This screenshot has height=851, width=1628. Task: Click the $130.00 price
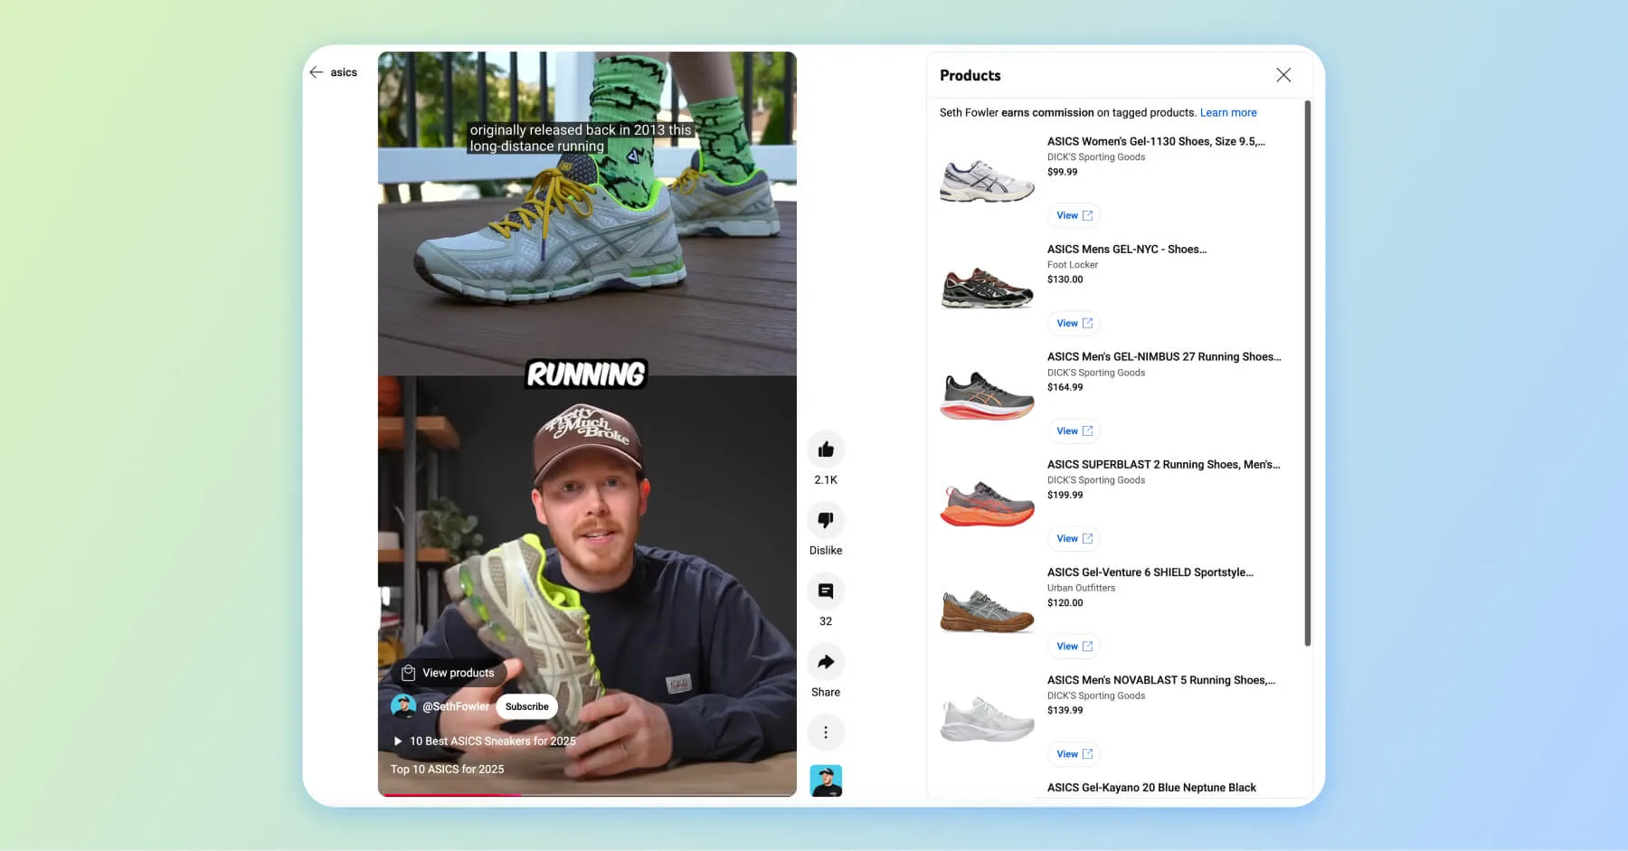click(x=1065, y=279)
